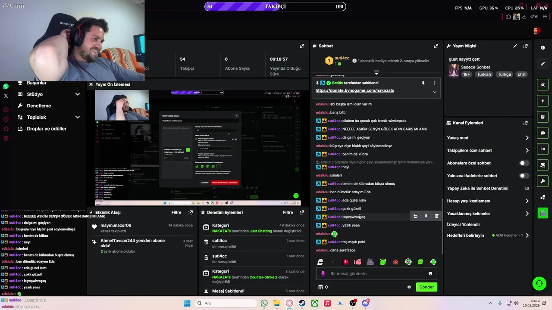Open Xbox app from the taskbar

(315, 303)
